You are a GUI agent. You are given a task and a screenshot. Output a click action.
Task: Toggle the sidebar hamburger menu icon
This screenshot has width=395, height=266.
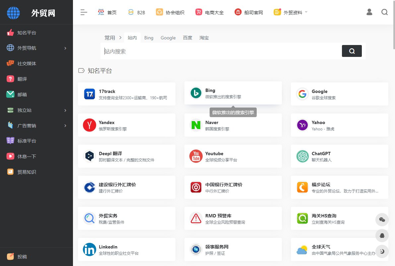click(84, 12)
